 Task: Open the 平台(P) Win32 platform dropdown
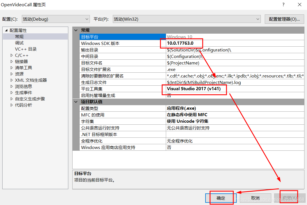click(x=187, y=19)
